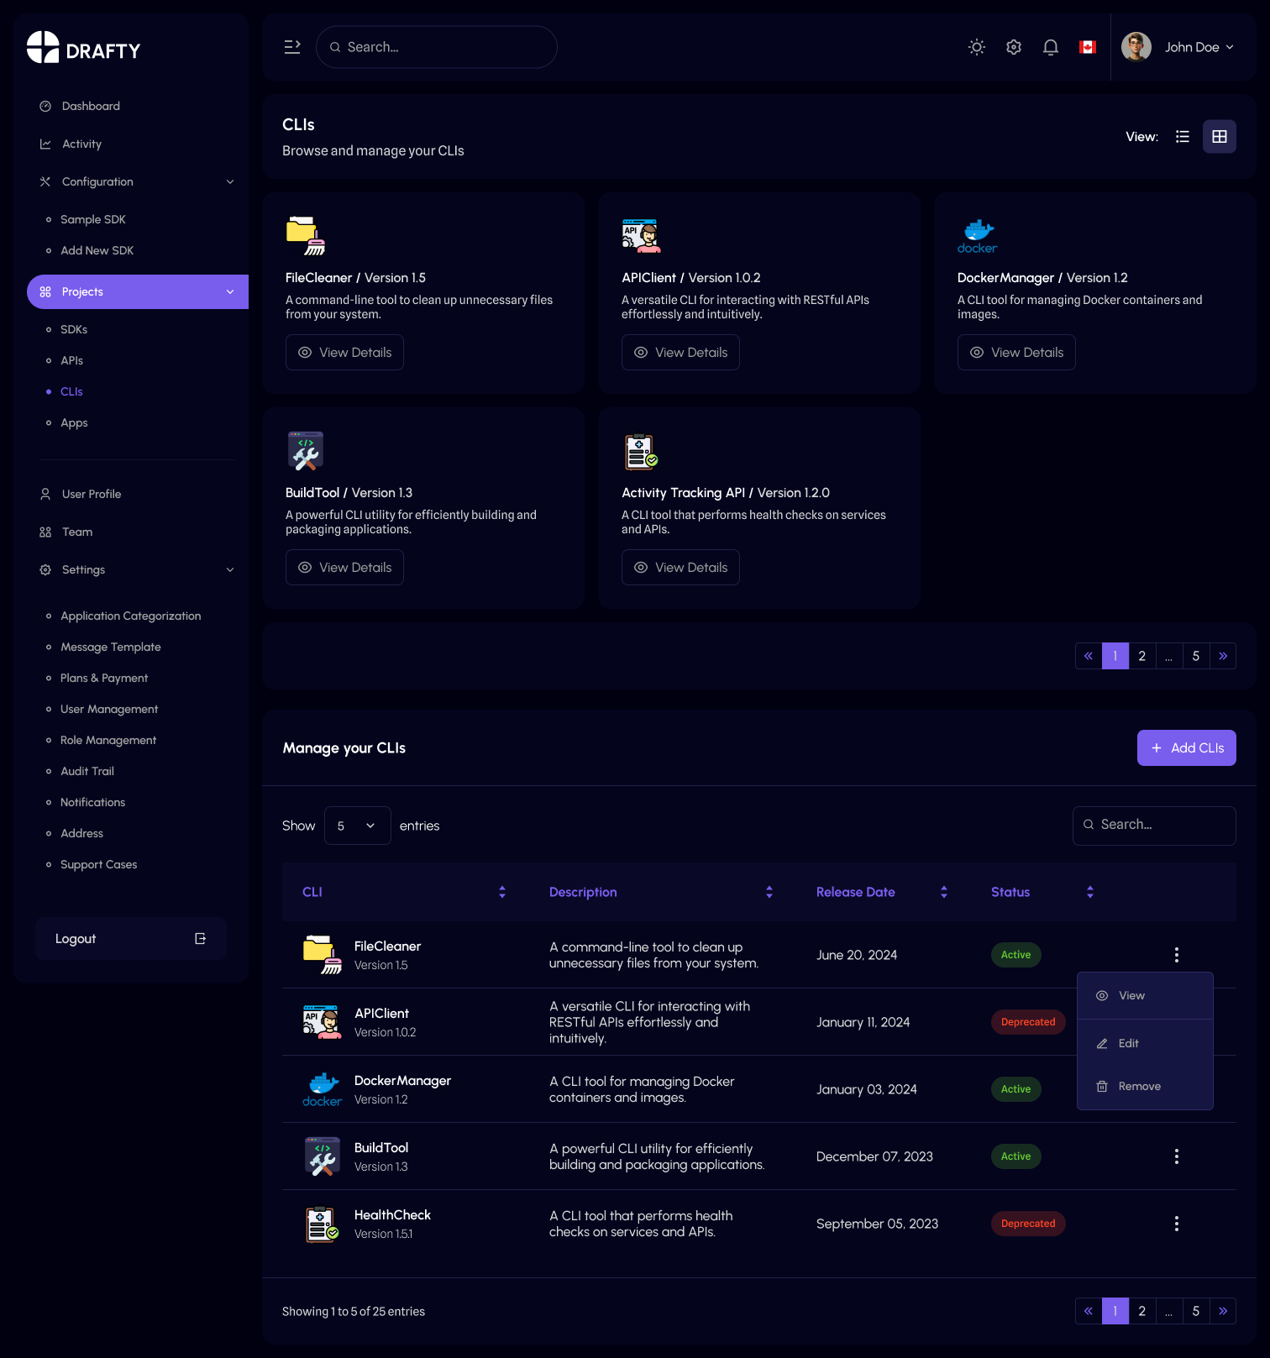The height and width of the screenshot is (1358, 1270).
Task: Click the Logout exit icon
Action: pyautogui.click(x=200, y=939)
